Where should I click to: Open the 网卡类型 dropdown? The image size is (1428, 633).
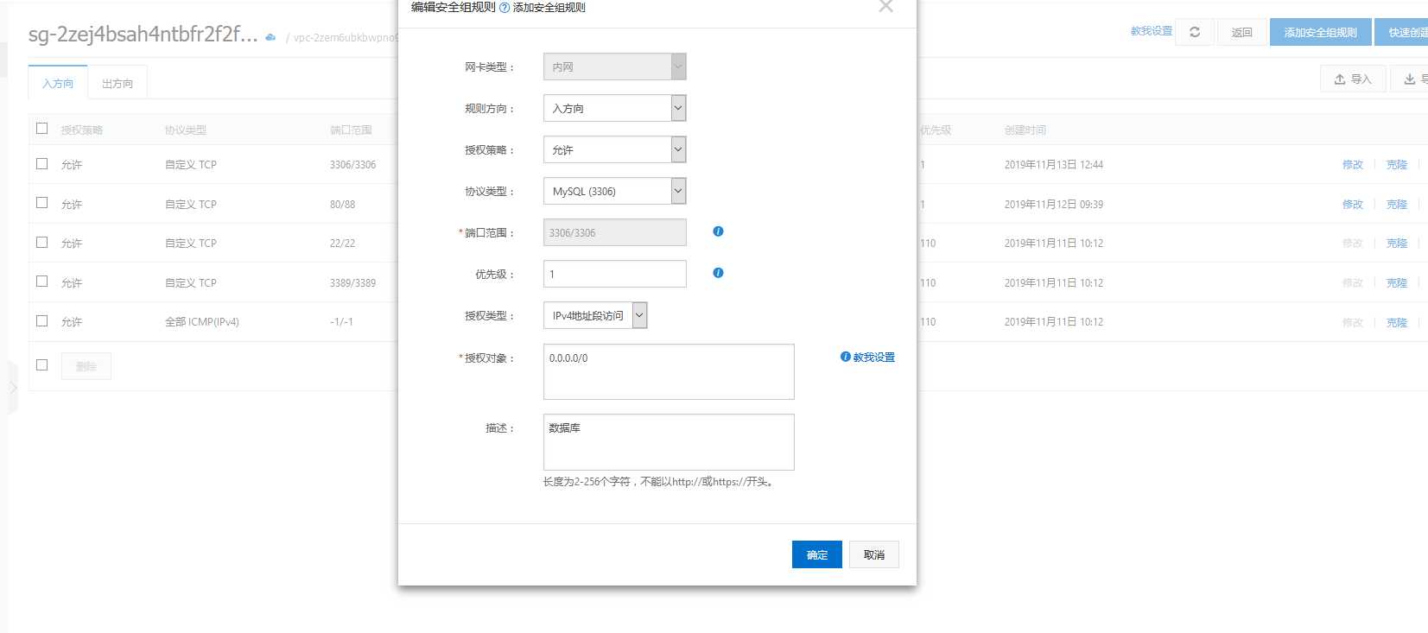click(x=615, y=66)
